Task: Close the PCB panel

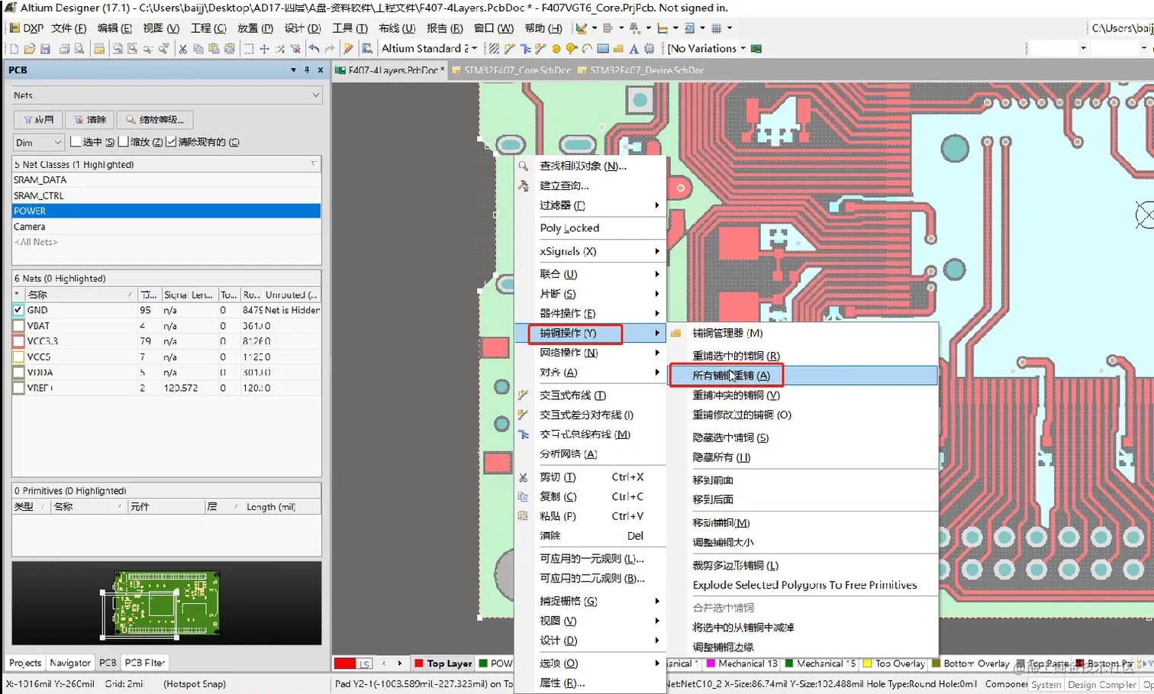Action: click(x=321, y=70)
